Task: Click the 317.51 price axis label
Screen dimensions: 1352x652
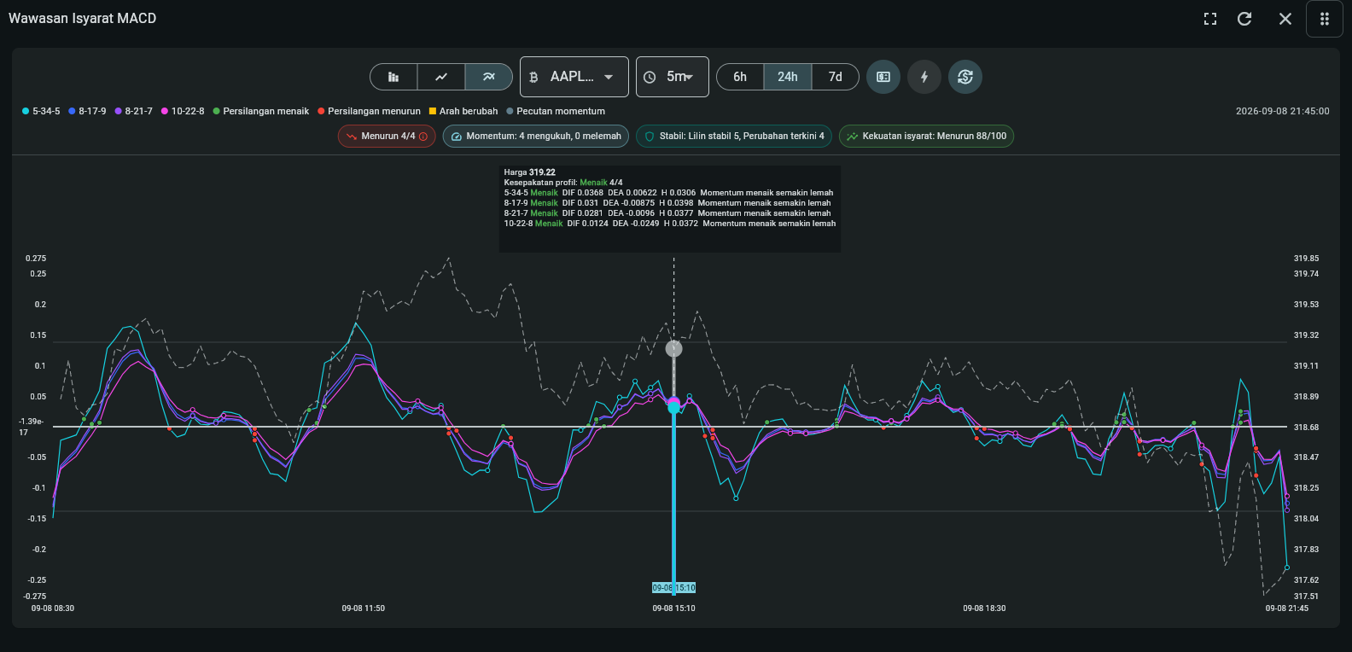Action: pos(1306,597)
